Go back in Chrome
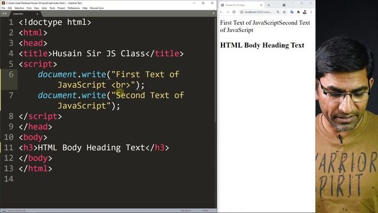This screenshot has width=378, height=213. coord(221,12)
